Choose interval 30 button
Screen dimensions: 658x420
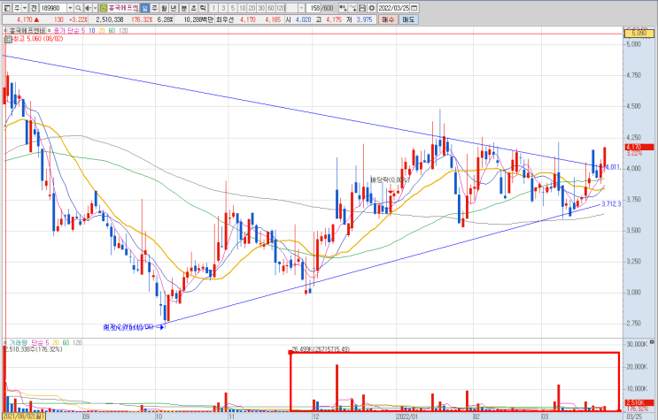tap(261, 8)
